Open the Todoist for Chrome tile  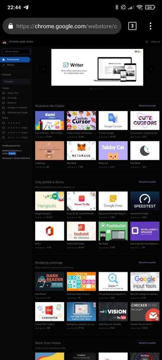click(81, 231)
